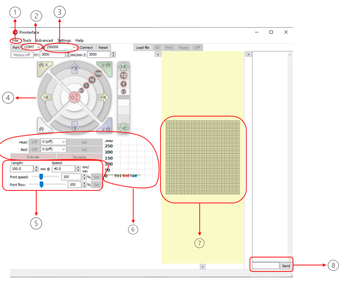362x292 pixels.
Task: Toggle the Heat Off button
Action: (x=35, y=142)
